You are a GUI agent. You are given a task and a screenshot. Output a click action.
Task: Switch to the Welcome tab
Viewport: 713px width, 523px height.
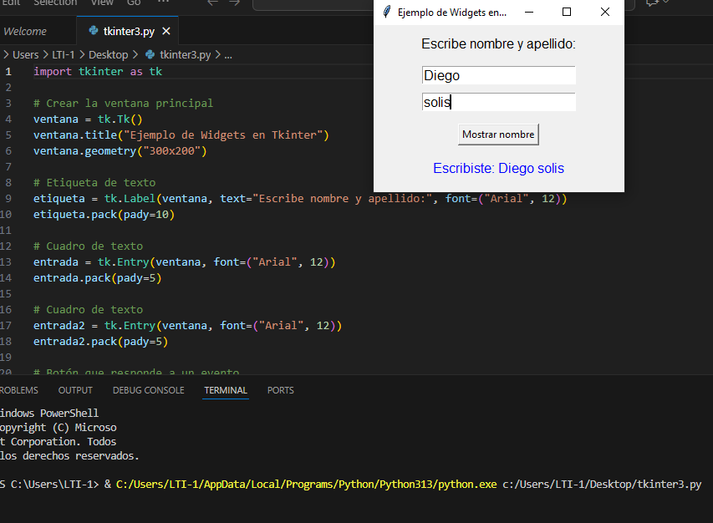pyautogui.click(x=25, y=32)
